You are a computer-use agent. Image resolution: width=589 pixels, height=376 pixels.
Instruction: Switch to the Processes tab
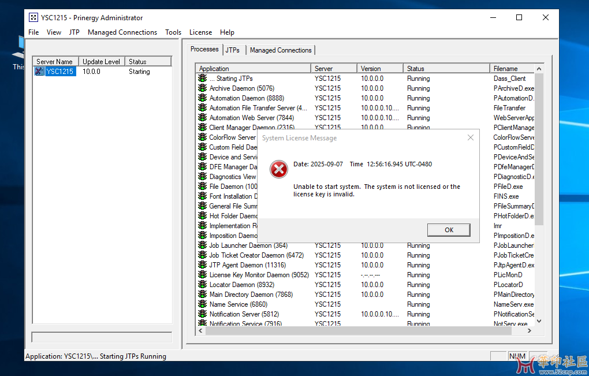204,49
